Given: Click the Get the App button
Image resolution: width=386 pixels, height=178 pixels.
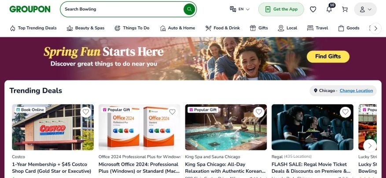Looking at the screenshot, I should (281, 9).
